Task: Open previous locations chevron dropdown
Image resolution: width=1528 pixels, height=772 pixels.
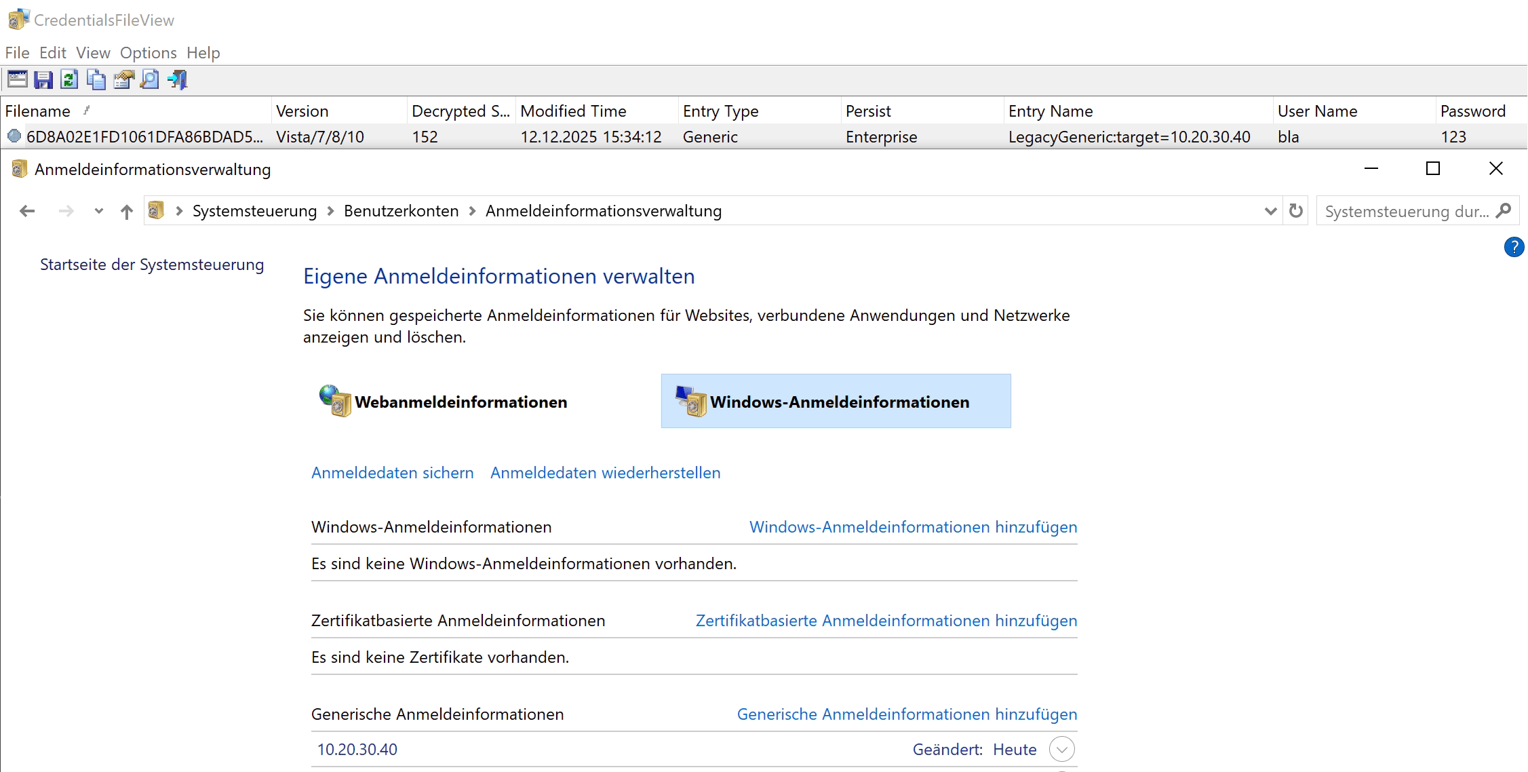Action: [98, 210]
